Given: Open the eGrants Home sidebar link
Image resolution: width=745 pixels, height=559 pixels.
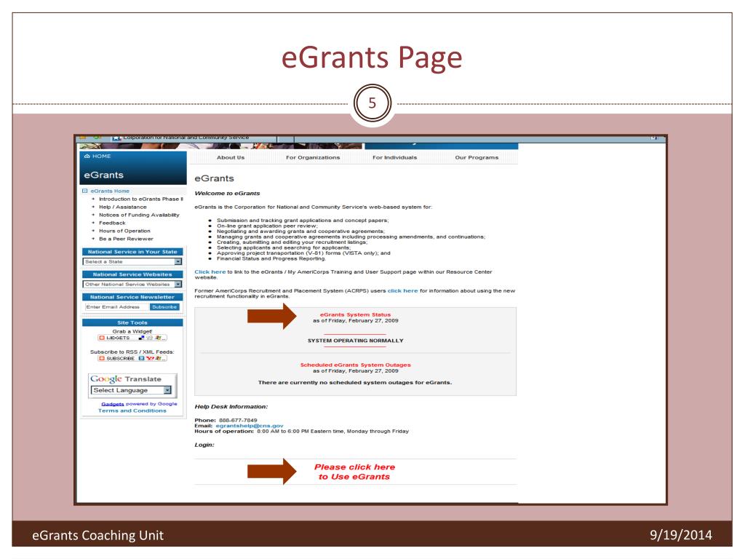Looking at the screenshot, I should pyautogui.click(x=110, y=191).
